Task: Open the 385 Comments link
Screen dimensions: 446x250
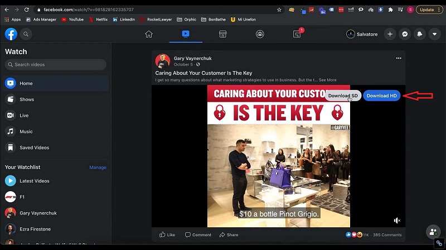Action: coord(387,234)
